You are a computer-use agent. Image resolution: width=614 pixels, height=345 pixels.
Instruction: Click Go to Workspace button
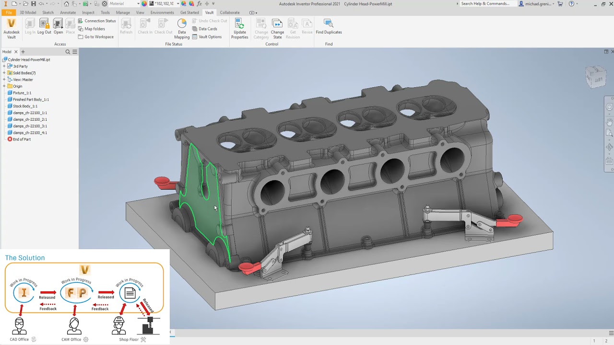(x=96, y=37)
